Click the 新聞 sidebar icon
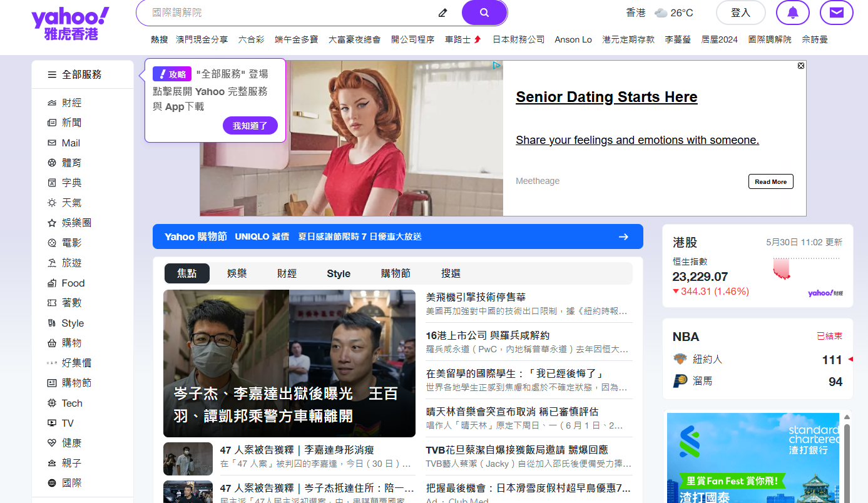 click(52, 123)
